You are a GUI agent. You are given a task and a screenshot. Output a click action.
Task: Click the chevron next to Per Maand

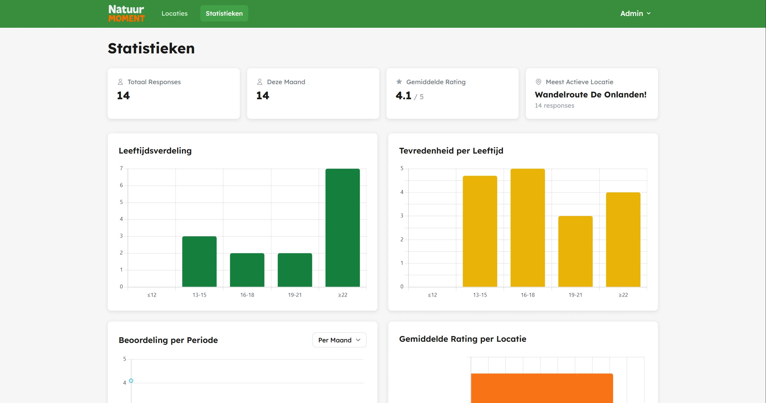[358, 340]
